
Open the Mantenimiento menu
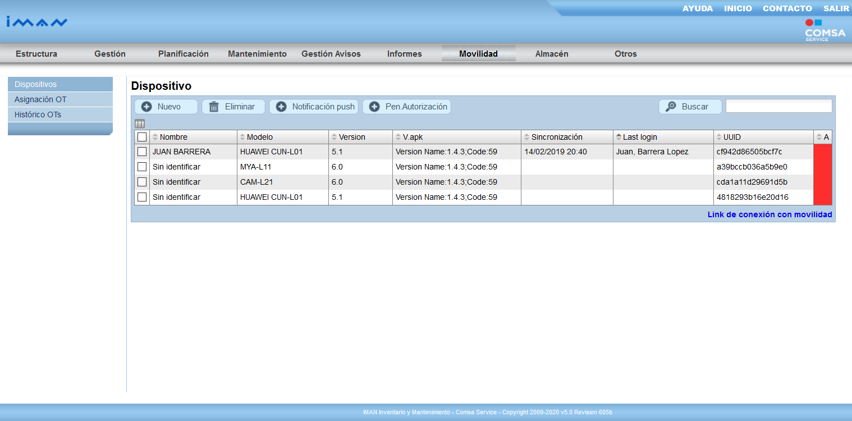click(257, 54)
